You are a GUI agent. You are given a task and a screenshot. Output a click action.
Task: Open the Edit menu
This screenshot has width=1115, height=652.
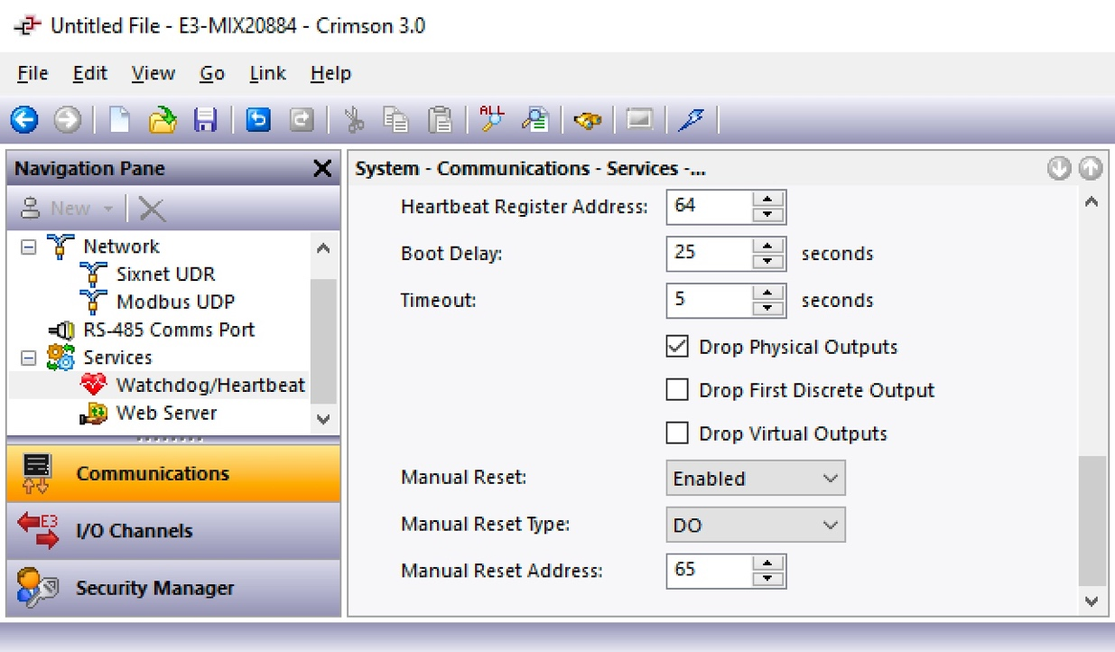tap(89, 73)
